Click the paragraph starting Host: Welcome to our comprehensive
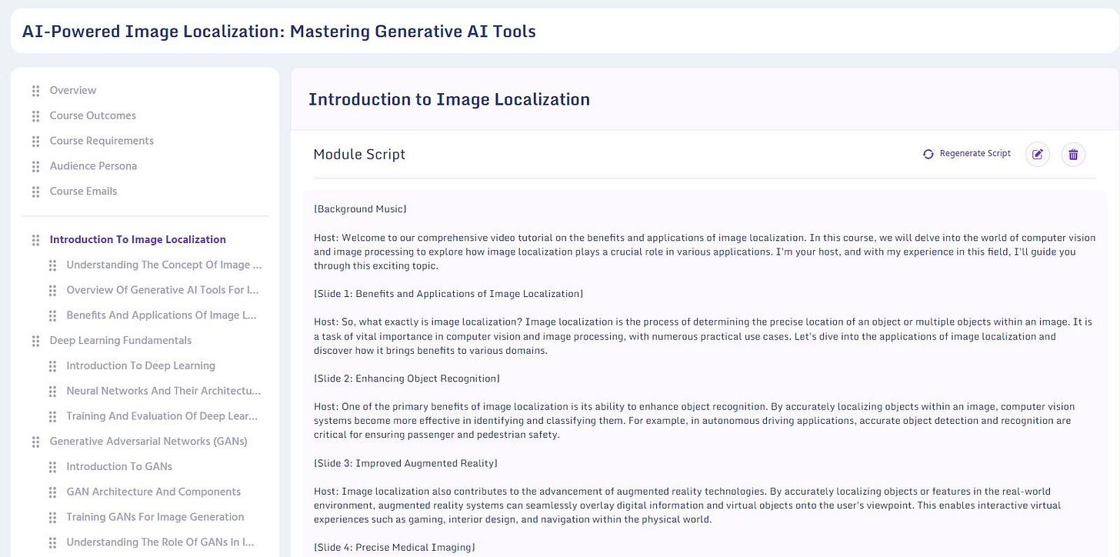 (x=705, y=252)
